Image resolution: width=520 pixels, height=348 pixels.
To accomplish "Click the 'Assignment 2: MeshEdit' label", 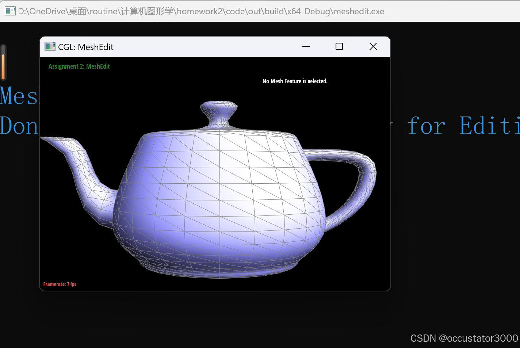I will [79, 66].
